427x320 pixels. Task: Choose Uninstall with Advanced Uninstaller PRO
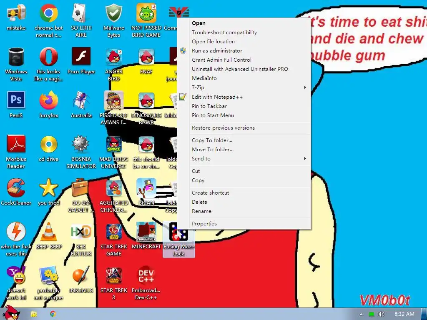244,69
